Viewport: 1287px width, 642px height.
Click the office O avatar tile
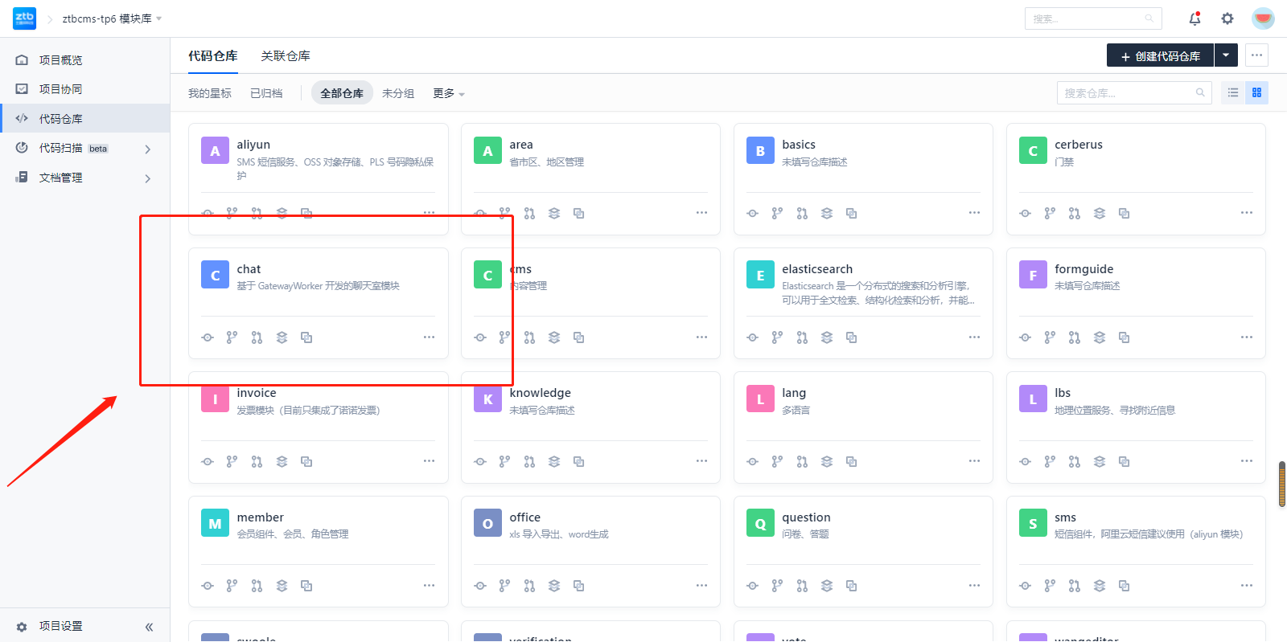point(487,524)
